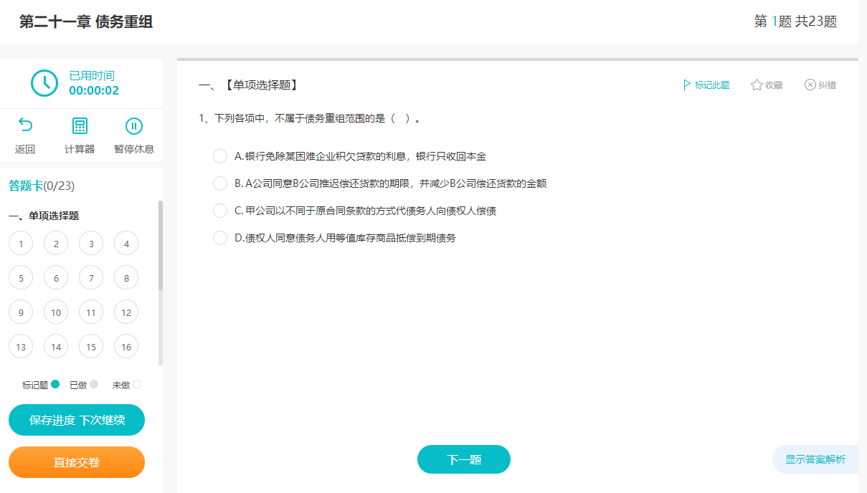
Task: Select answer option A about bank interest
Action: [x=220, y=155]
